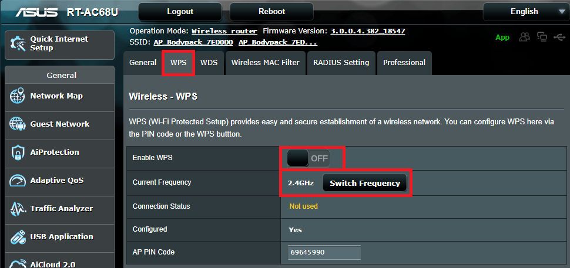
Task: Click the 'Wireless - WPS' heading
Action: click(x=163, y=96)
